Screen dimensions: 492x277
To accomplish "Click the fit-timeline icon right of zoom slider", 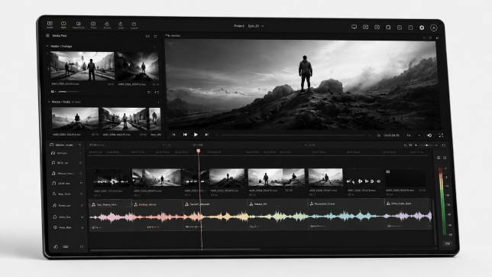I will click(x=443, y=145).
